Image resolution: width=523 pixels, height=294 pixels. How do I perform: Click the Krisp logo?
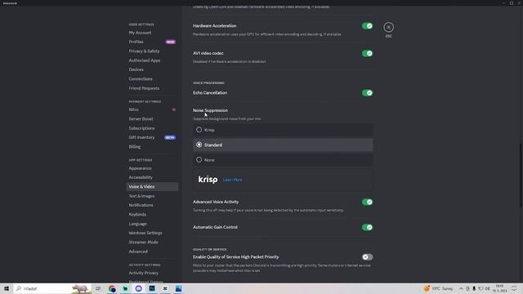click(208, 180)
